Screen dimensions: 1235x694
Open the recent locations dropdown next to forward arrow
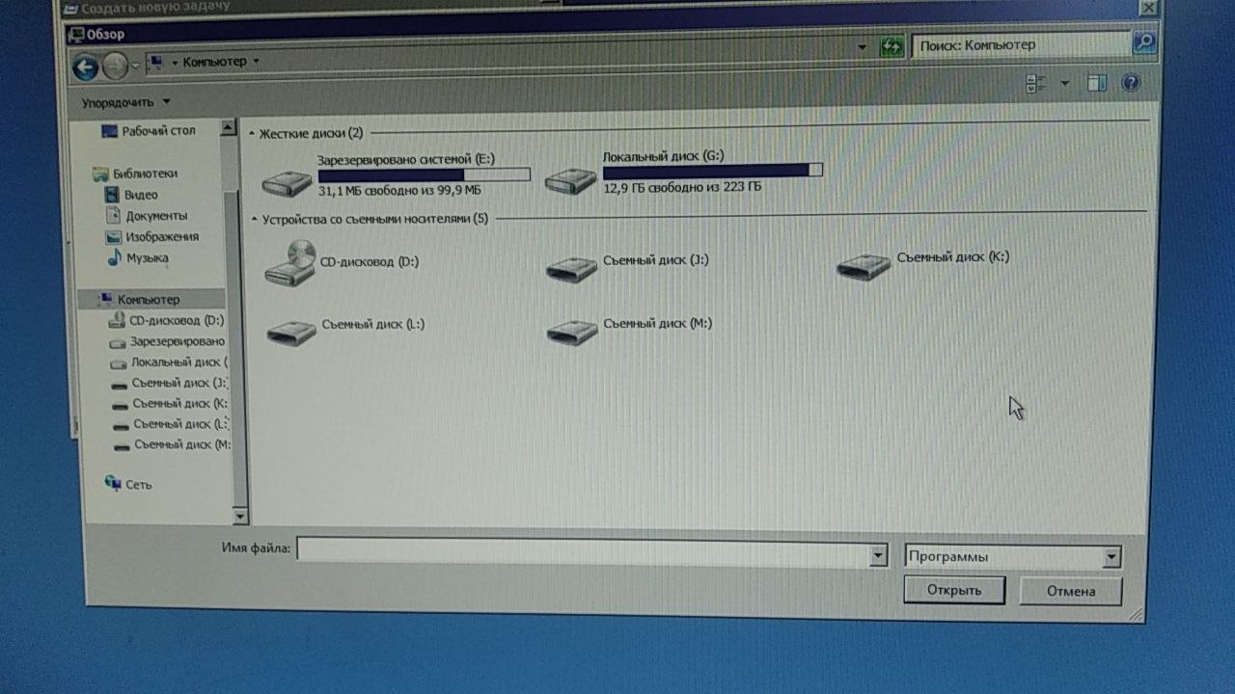click(x=136, y=65)
